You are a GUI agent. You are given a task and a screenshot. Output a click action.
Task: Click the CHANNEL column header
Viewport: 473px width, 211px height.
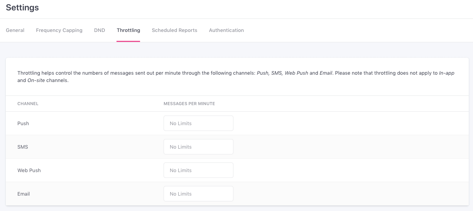pos(28,104)
